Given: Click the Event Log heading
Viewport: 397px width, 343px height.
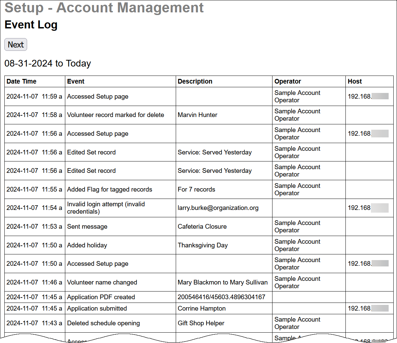Looking at the screenshot, I should click(x=30, y=25).
